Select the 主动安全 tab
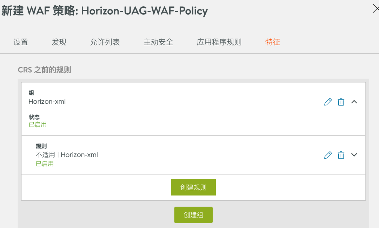This screenshot has width=379, height=228. [x=158, y=42]
